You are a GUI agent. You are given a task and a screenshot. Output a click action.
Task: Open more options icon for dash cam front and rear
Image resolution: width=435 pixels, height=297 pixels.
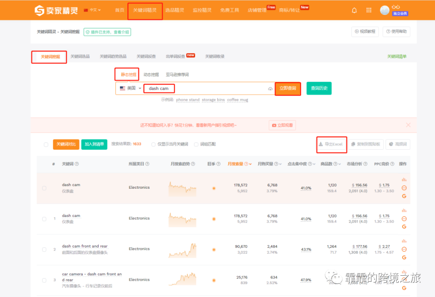404,249
